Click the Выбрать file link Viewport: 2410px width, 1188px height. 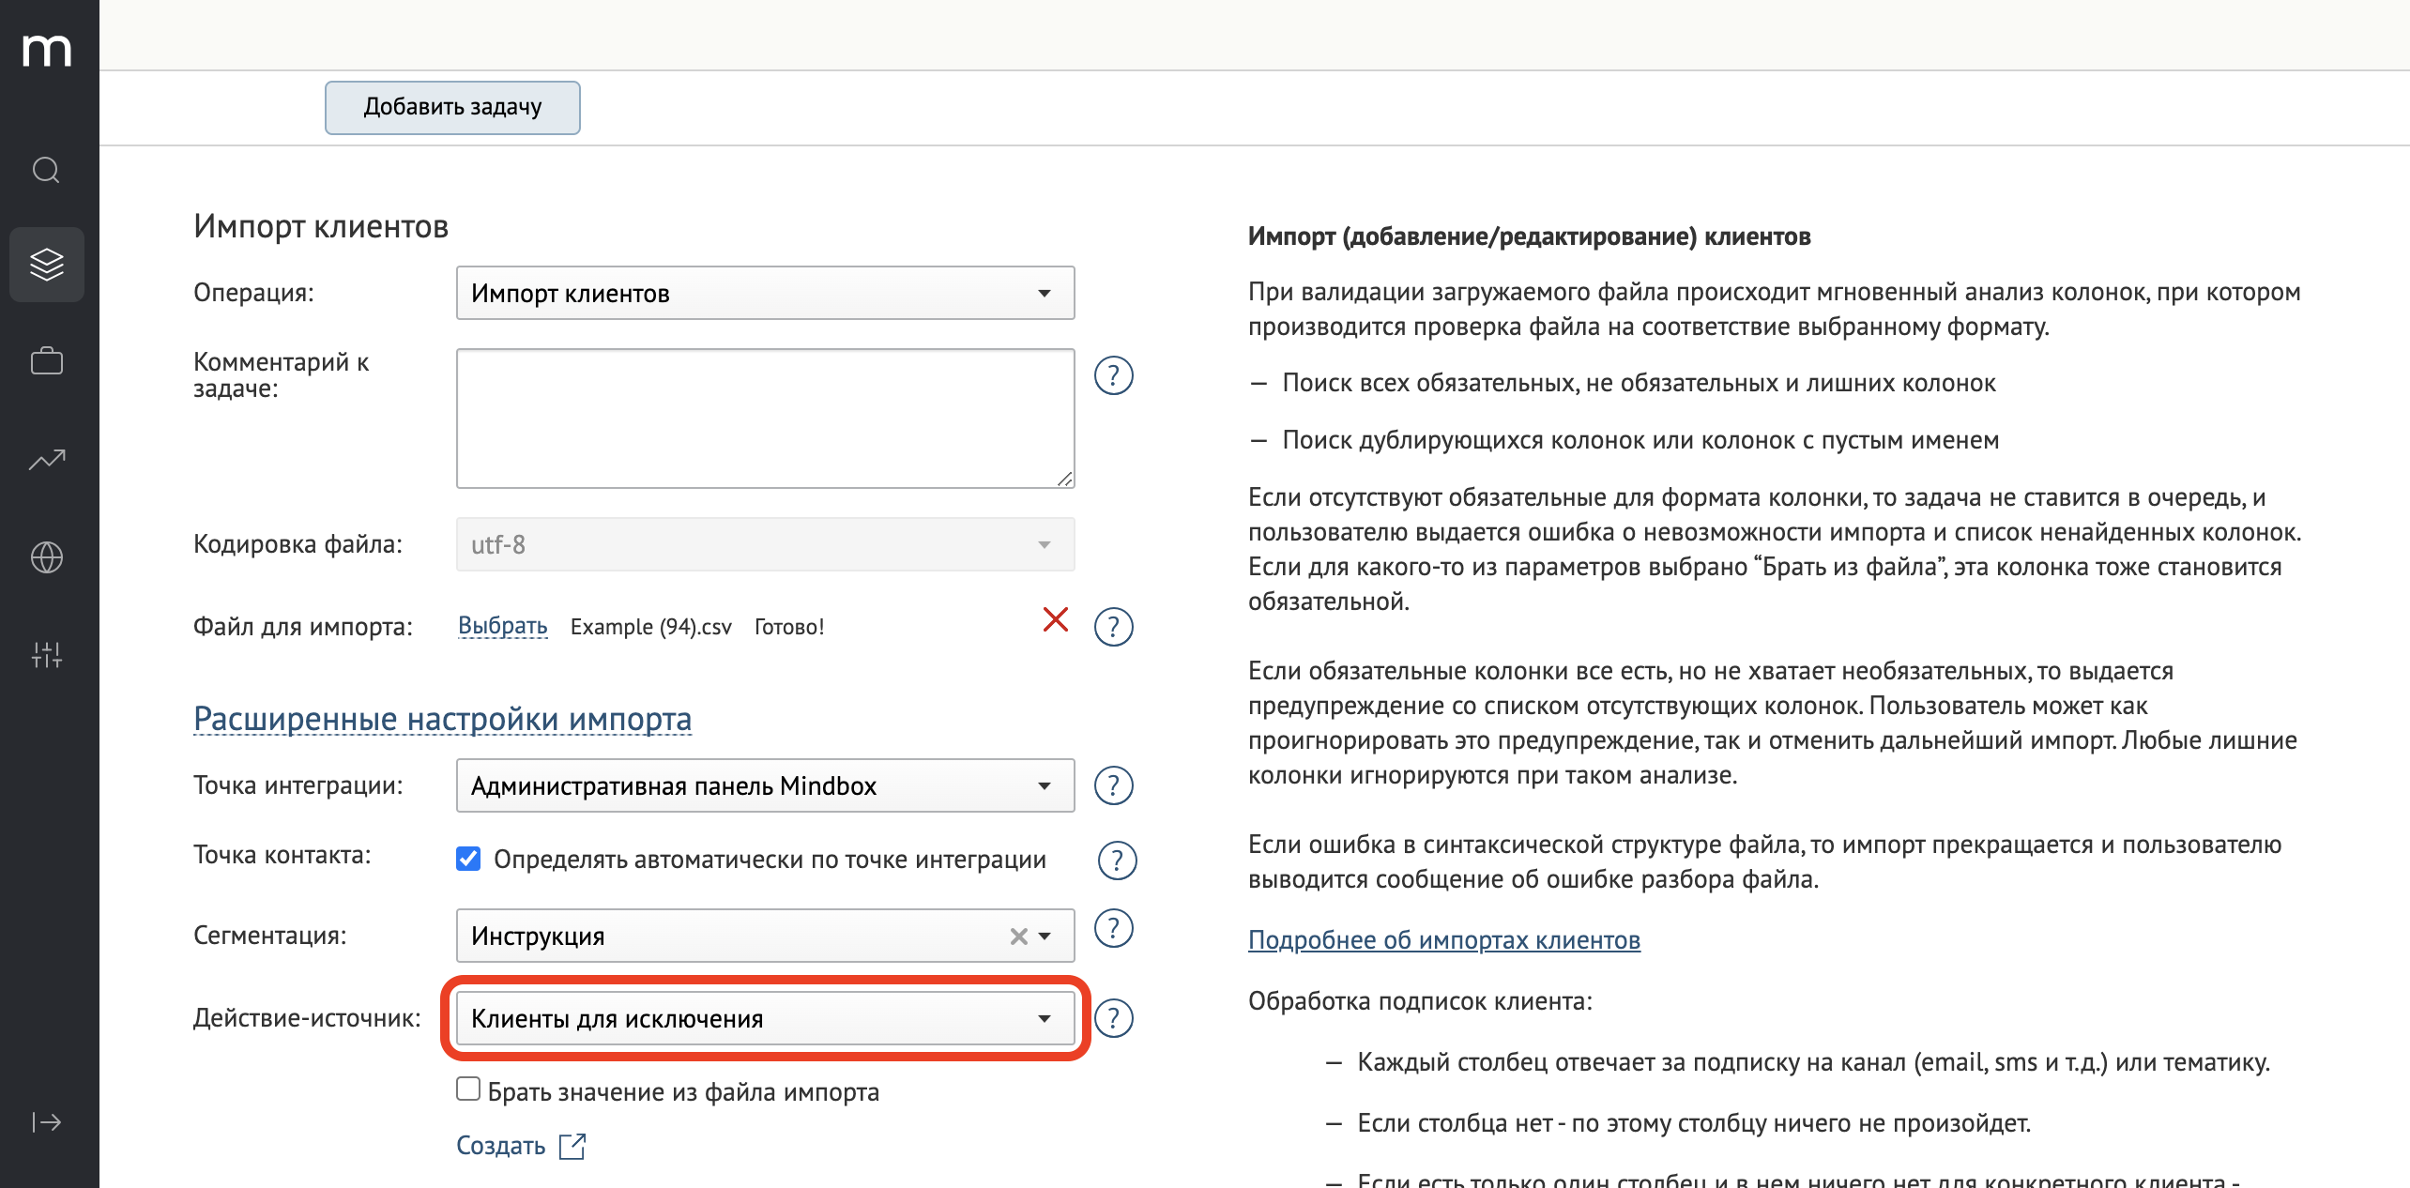502,626
